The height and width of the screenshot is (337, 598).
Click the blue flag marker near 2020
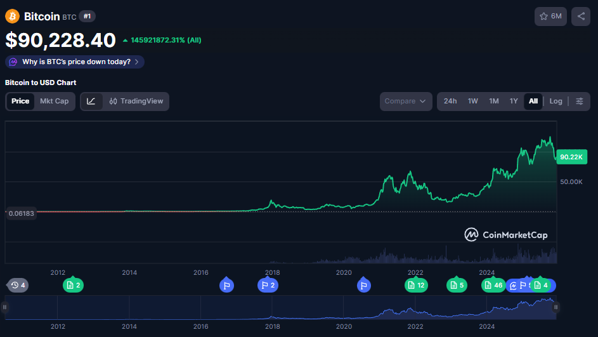(364, 285)
